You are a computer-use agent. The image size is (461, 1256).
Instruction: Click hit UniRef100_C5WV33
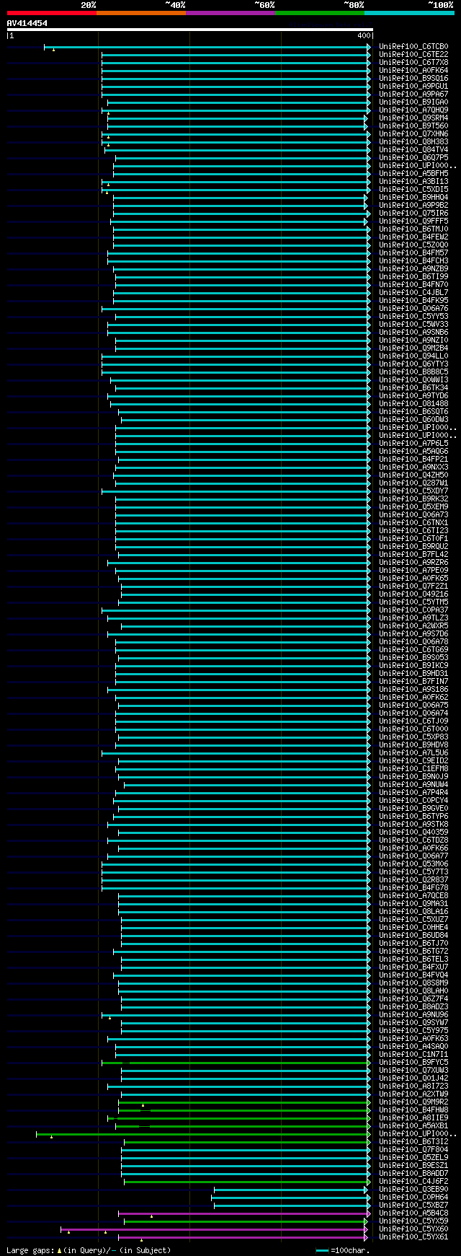coord(413,325)
